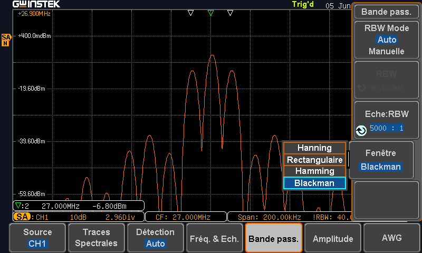Set RBW Mode to Auto
This screenshot has height=253, width=422.
[387, 40]
